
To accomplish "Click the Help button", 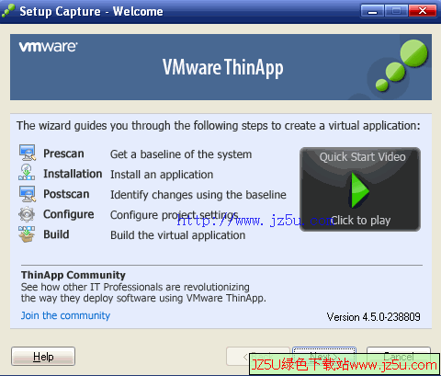I will pyautogui.click(x=43, y=357).
